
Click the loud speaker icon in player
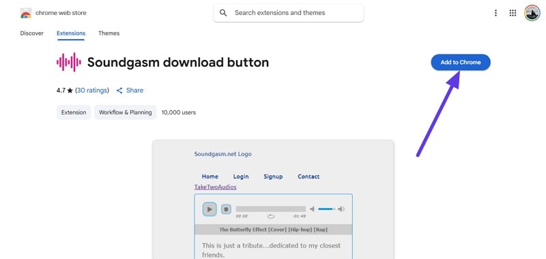(341, 209)
